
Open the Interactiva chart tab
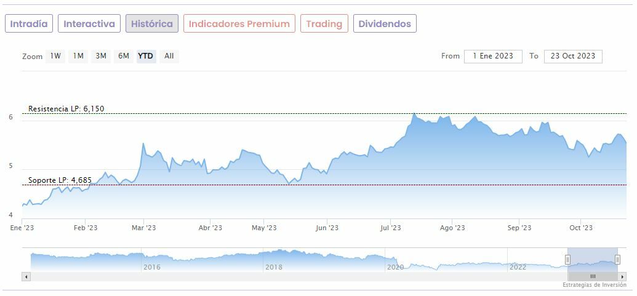click(89, 24)
